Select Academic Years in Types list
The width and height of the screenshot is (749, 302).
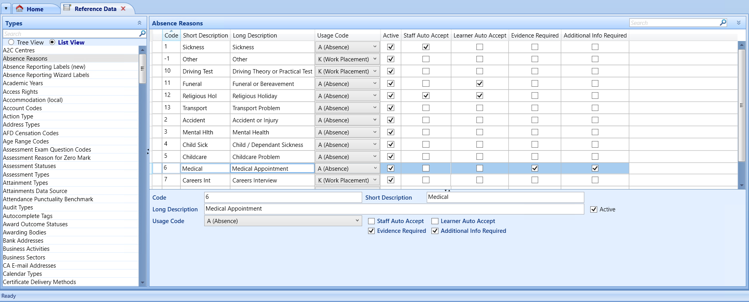[23, 83]
